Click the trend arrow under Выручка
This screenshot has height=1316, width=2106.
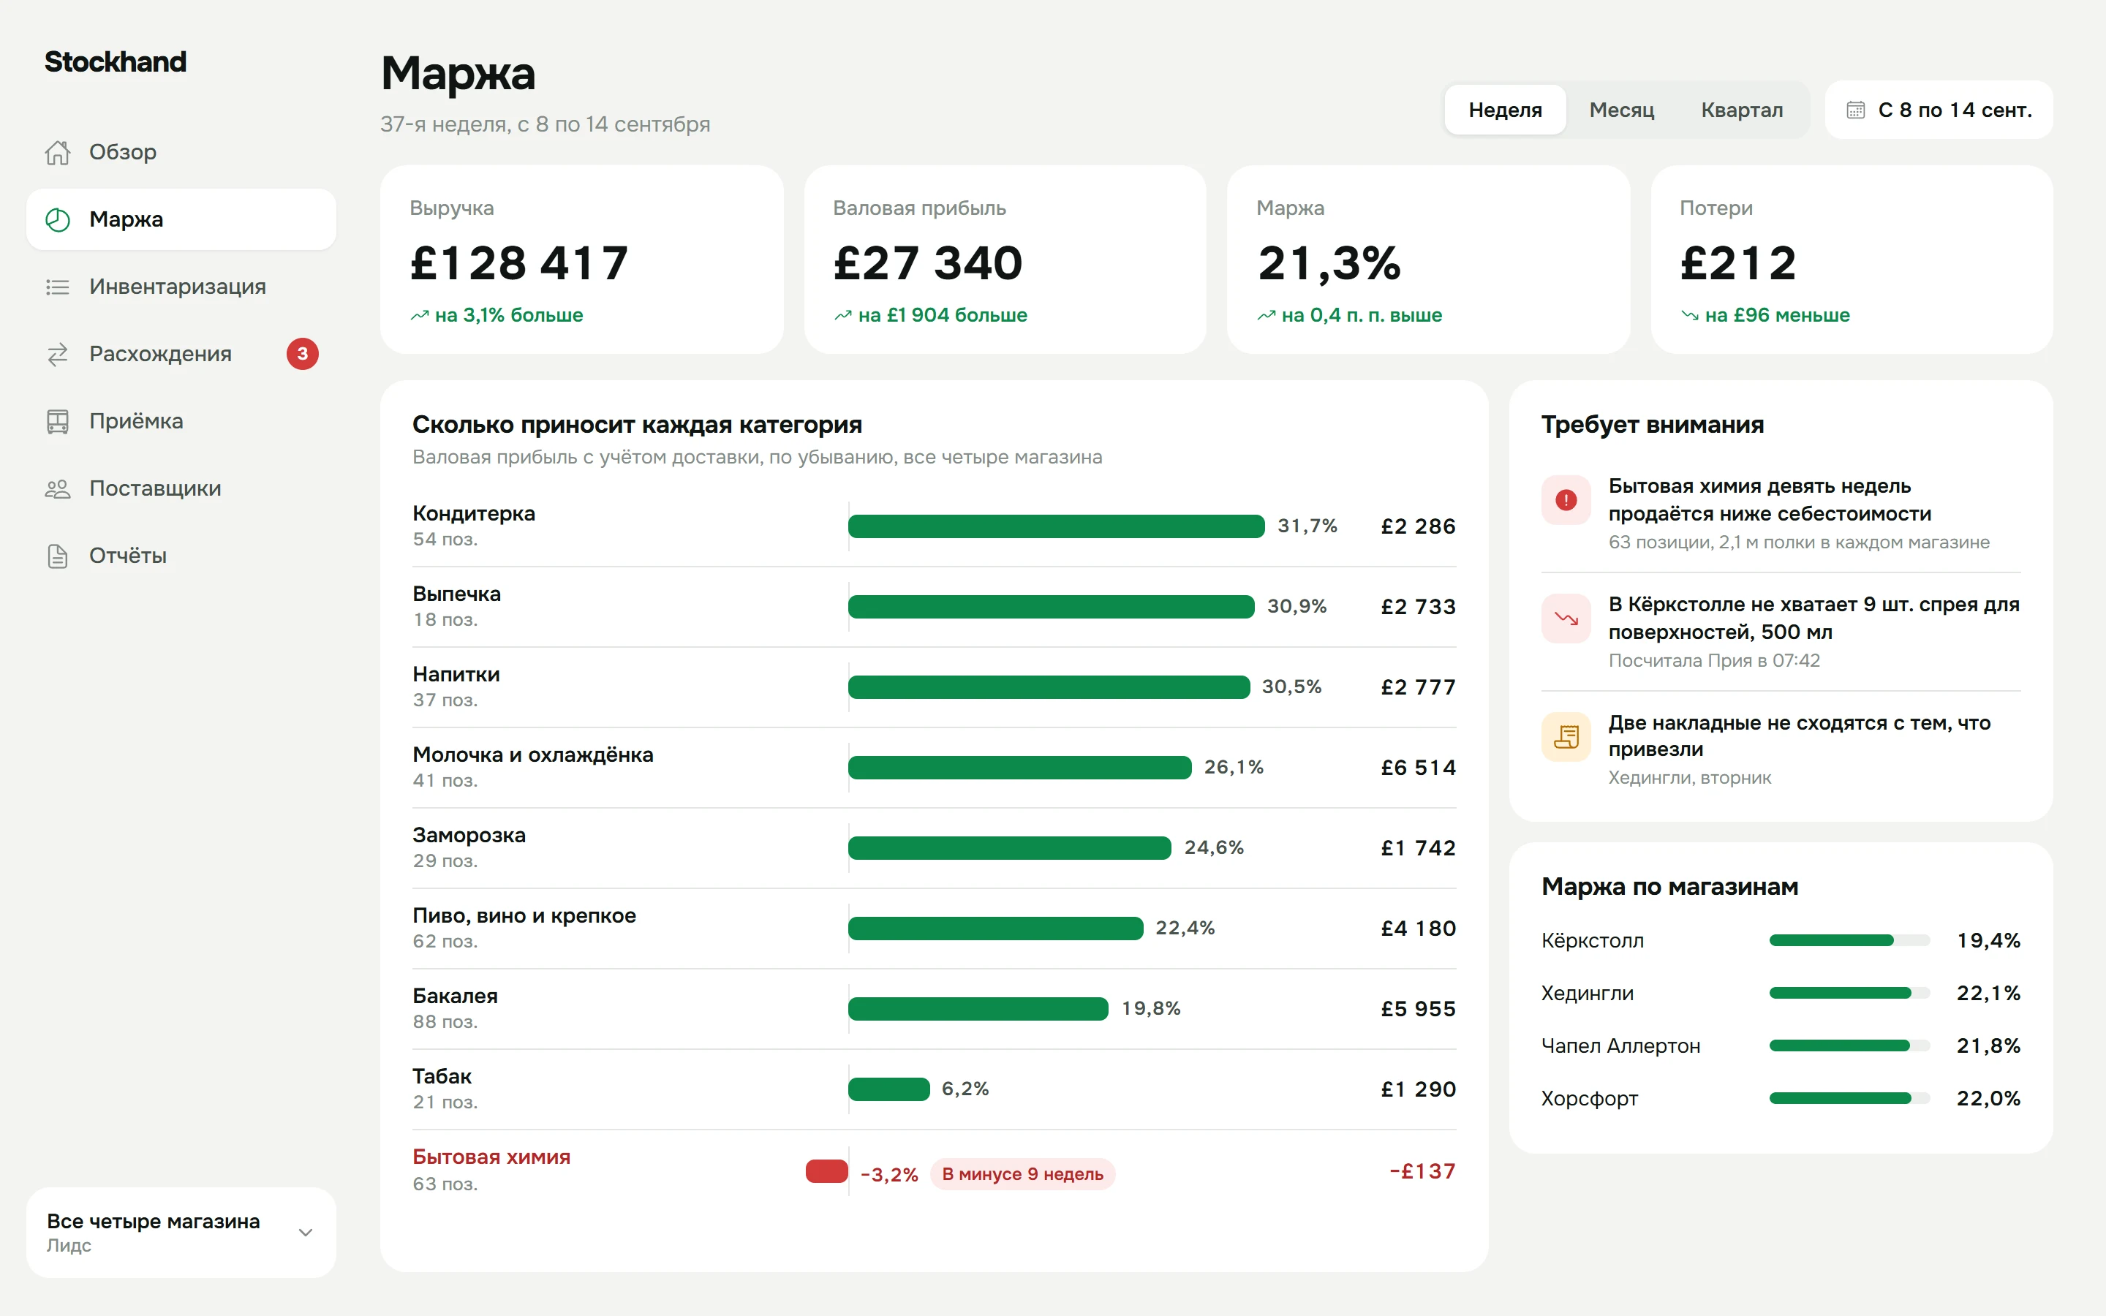click(x=420, y=315)
